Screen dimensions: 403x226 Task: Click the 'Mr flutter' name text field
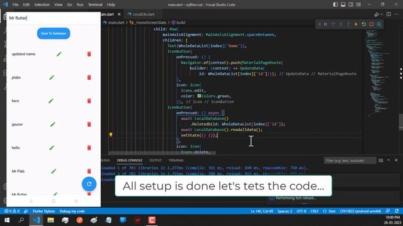54,18
